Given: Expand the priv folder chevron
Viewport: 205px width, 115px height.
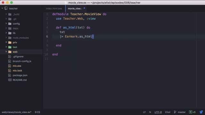Looking at the screenshot, I should [x=6, y=42].
